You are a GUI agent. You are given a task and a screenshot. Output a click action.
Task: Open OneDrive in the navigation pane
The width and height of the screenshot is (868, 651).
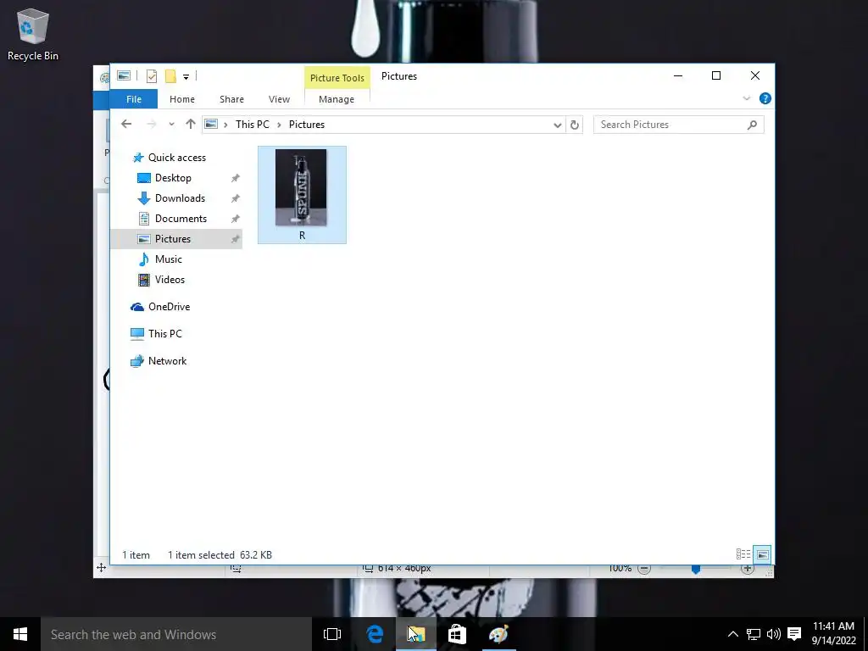(169, 307)
